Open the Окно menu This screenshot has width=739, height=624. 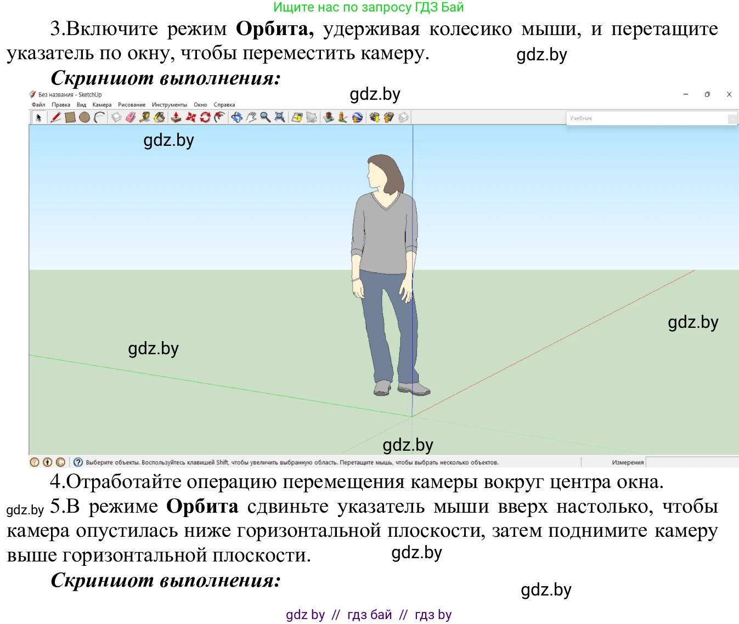(200, 105)
